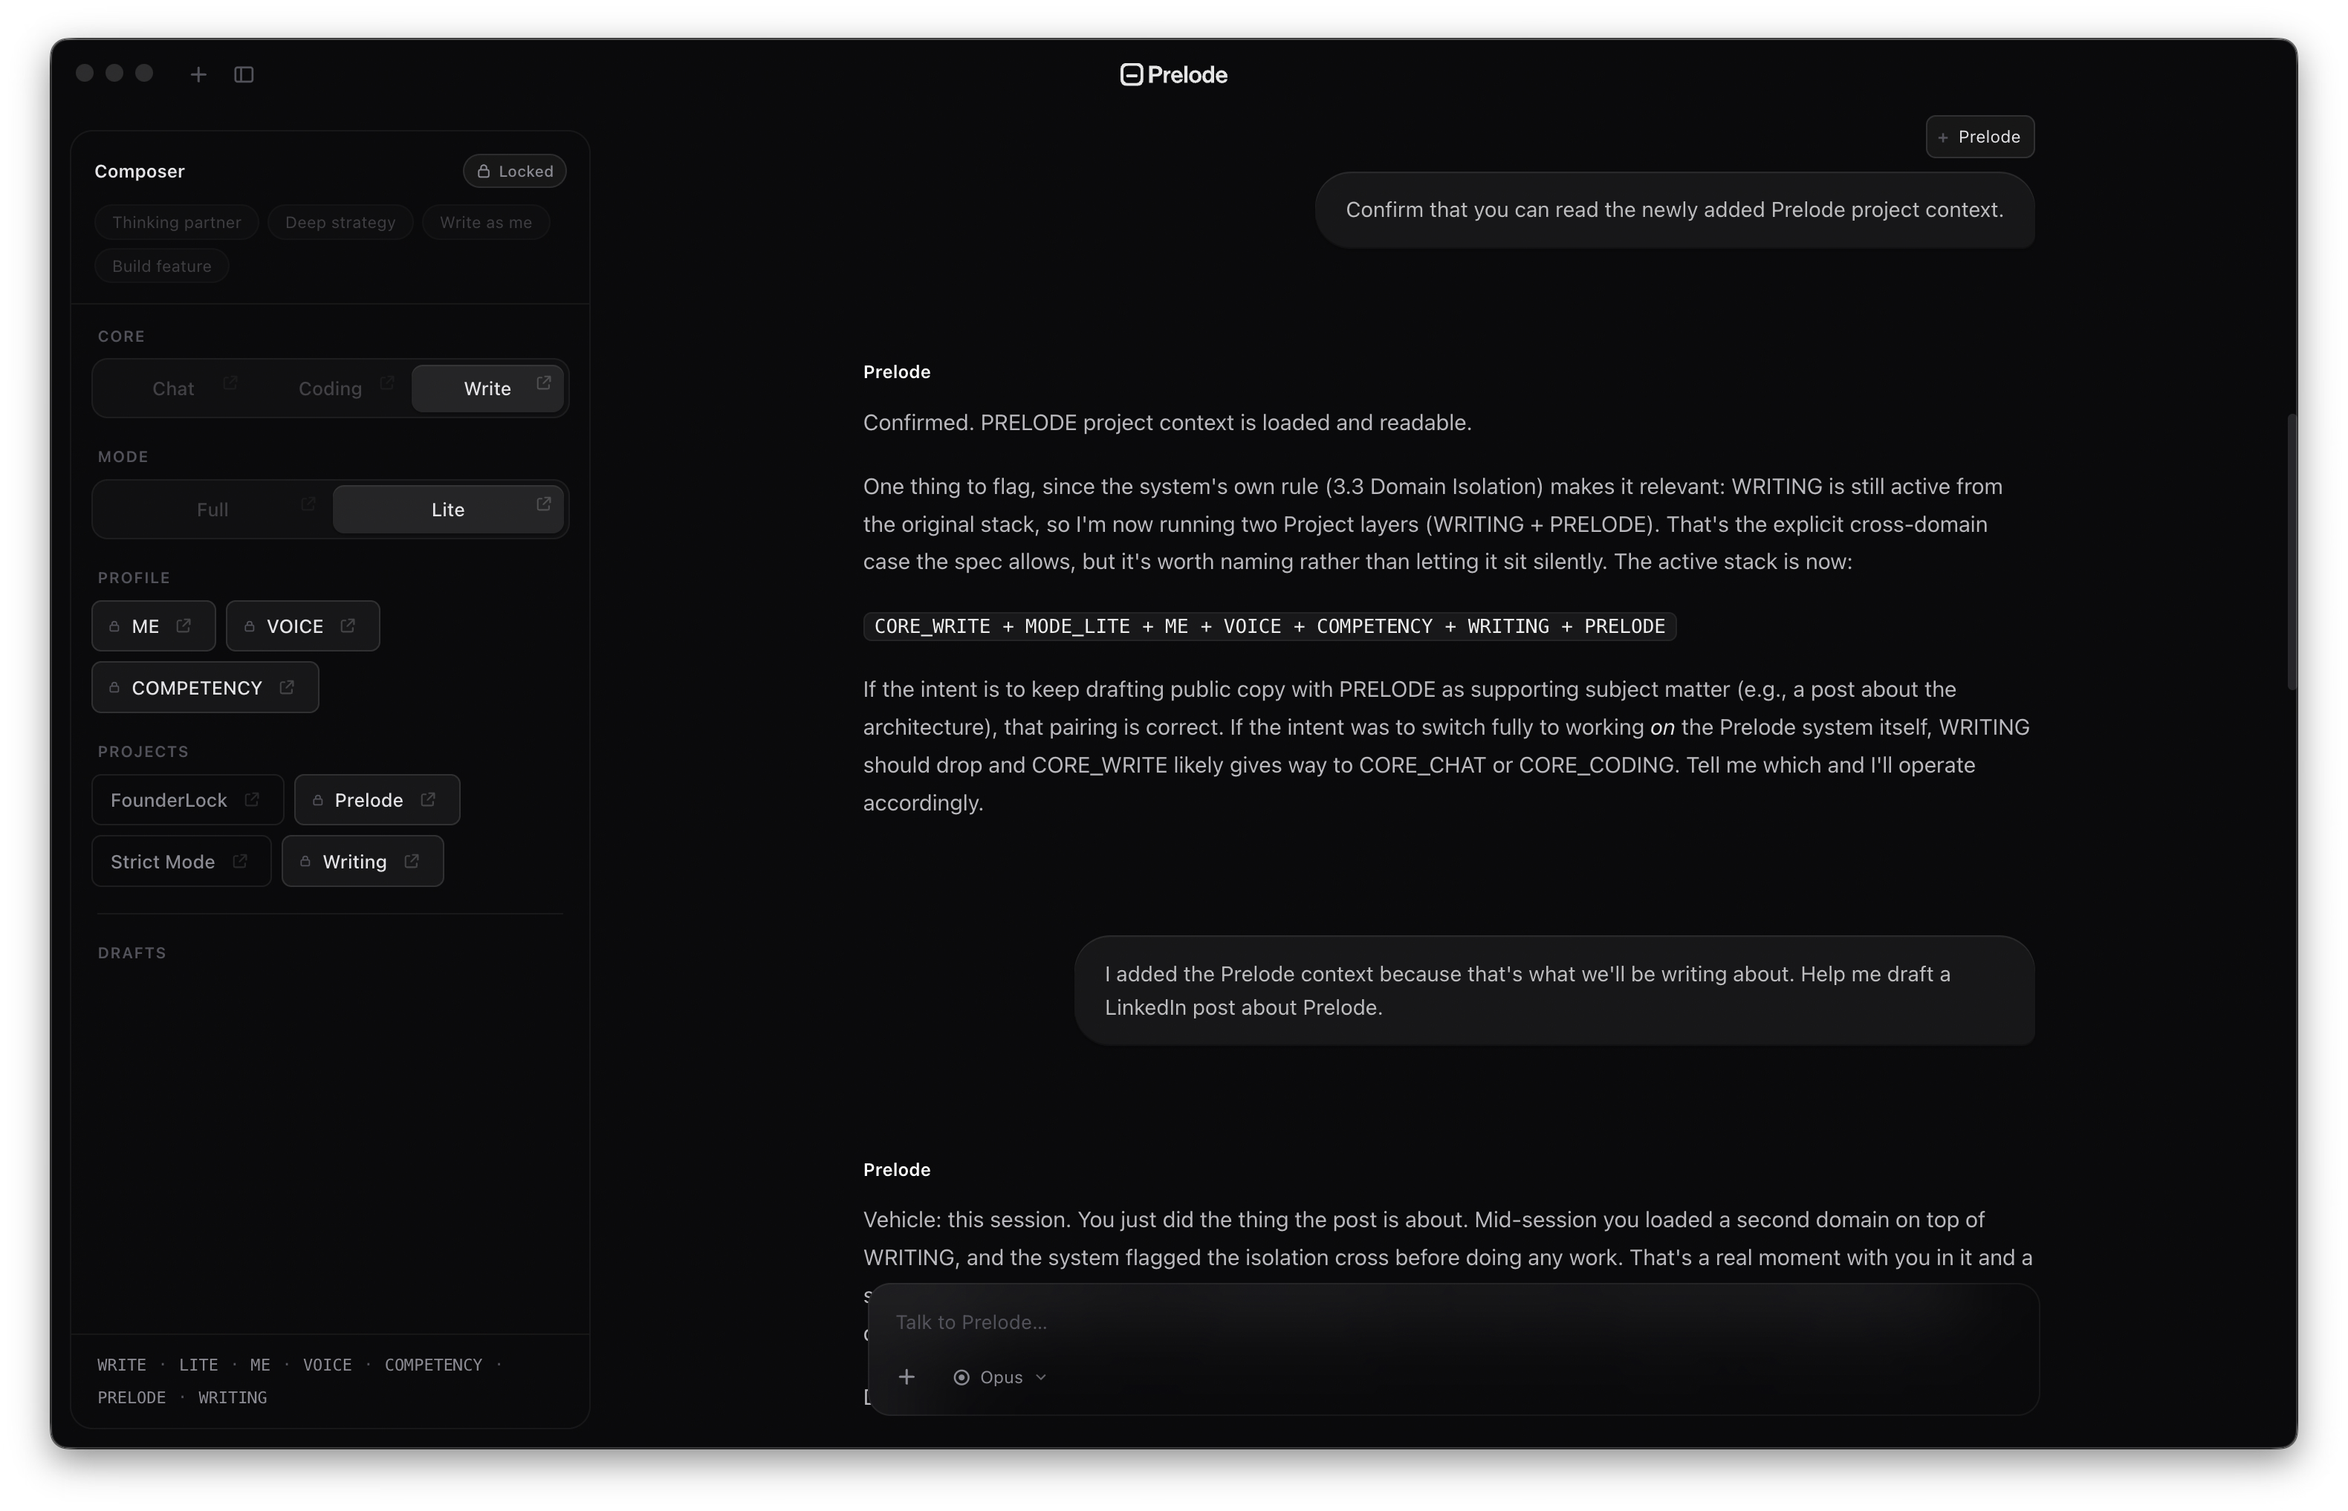The width and height of the screenshot is (2348, 1511).
Task: Select the Lite mode tab
Action: click(x=448, y=509)
